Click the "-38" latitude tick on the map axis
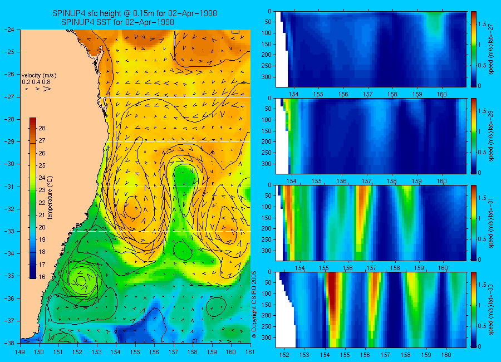Image resolution: width=501 pixels, height=362 pixels. pos(9,343)
